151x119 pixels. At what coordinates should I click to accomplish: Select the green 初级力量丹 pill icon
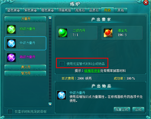[11, 29]
